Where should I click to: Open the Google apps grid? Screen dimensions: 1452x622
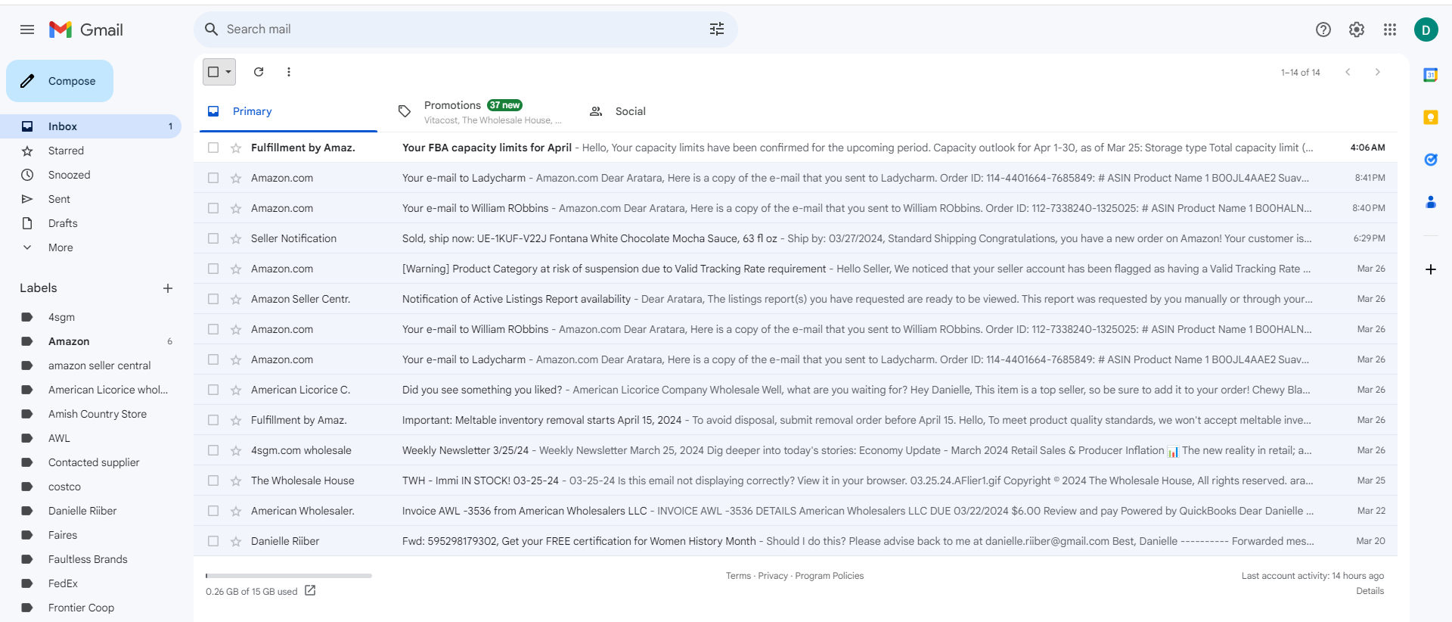pos(1390,30)
